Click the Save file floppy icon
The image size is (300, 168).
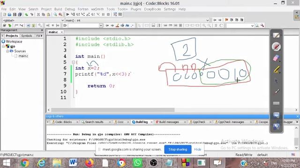coord(15,14)
